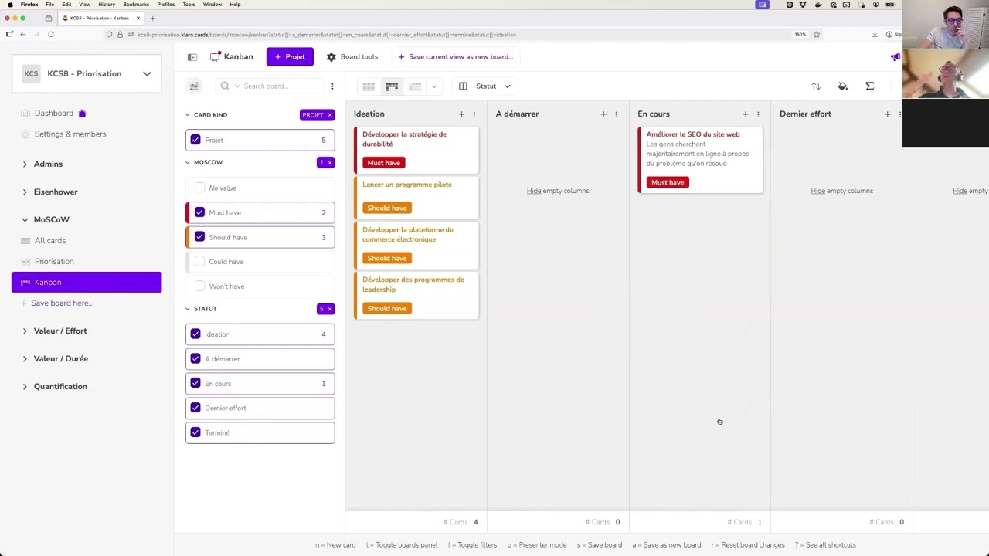This screenshot has width=989, height=556.
Task: Enable the No value MoSCoW checkbox
Action: coord(200,188)
